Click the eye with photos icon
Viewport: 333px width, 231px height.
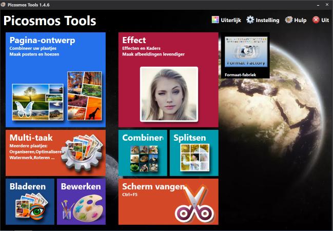[31, 206]
